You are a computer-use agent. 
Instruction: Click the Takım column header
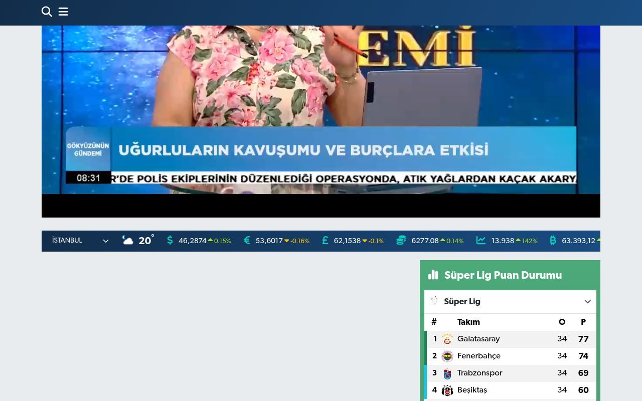pos(468,322)
